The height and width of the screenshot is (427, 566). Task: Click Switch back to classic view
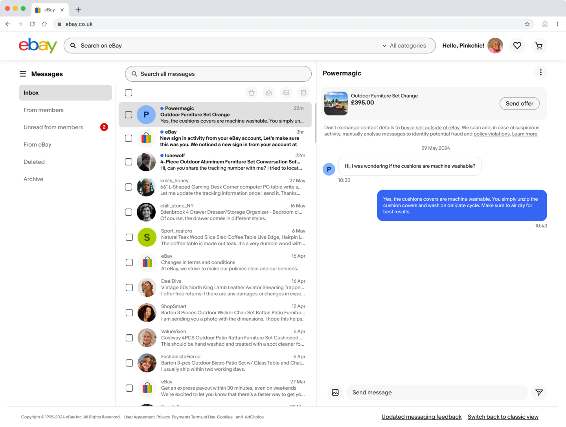[503, 417]
